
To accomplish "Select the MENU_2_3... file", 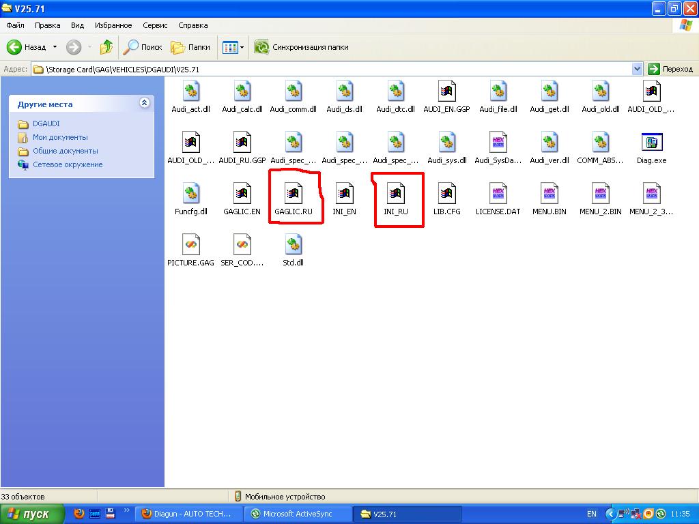I will pos(652,199).
